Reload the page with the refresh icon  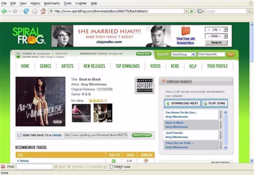click(x=26, y=11)
